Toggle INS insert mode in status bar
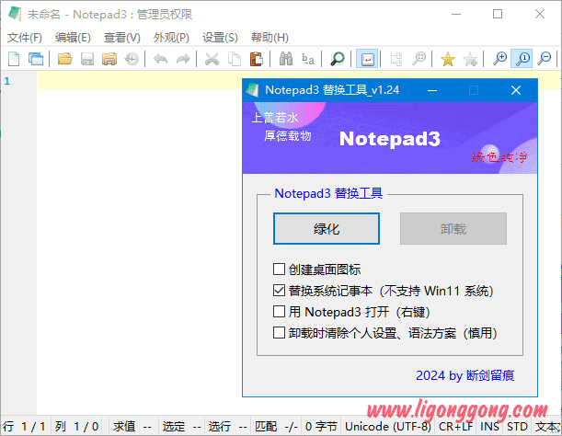The width and height of the screenshot is (562, 436). [x=489, y=426]
